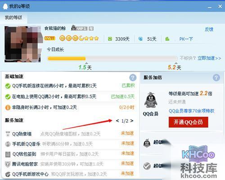The image size is (225, 180).
Task: Click green check beside 在电脑上使用QQ满2小时
Action: pyautogui.click(x=8, y=97)
